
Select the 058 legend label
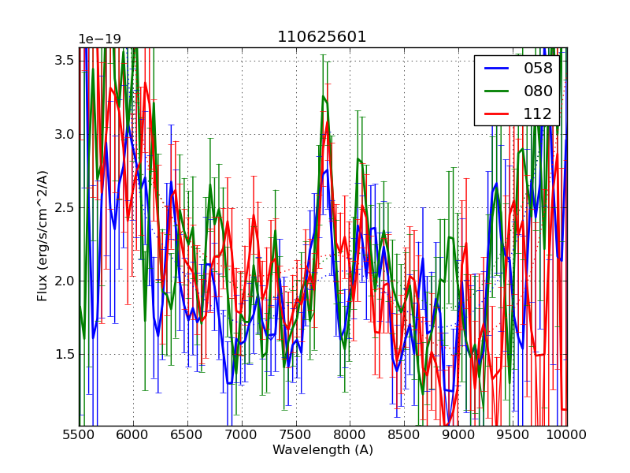coord(538,69)
